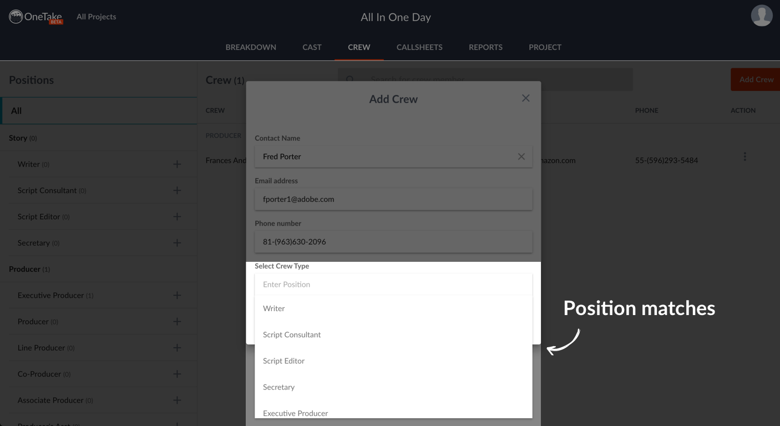This screenshot has width=780, height=426.
Task: Filter by Line Producer in sidebar
Action: pos(46,348)
